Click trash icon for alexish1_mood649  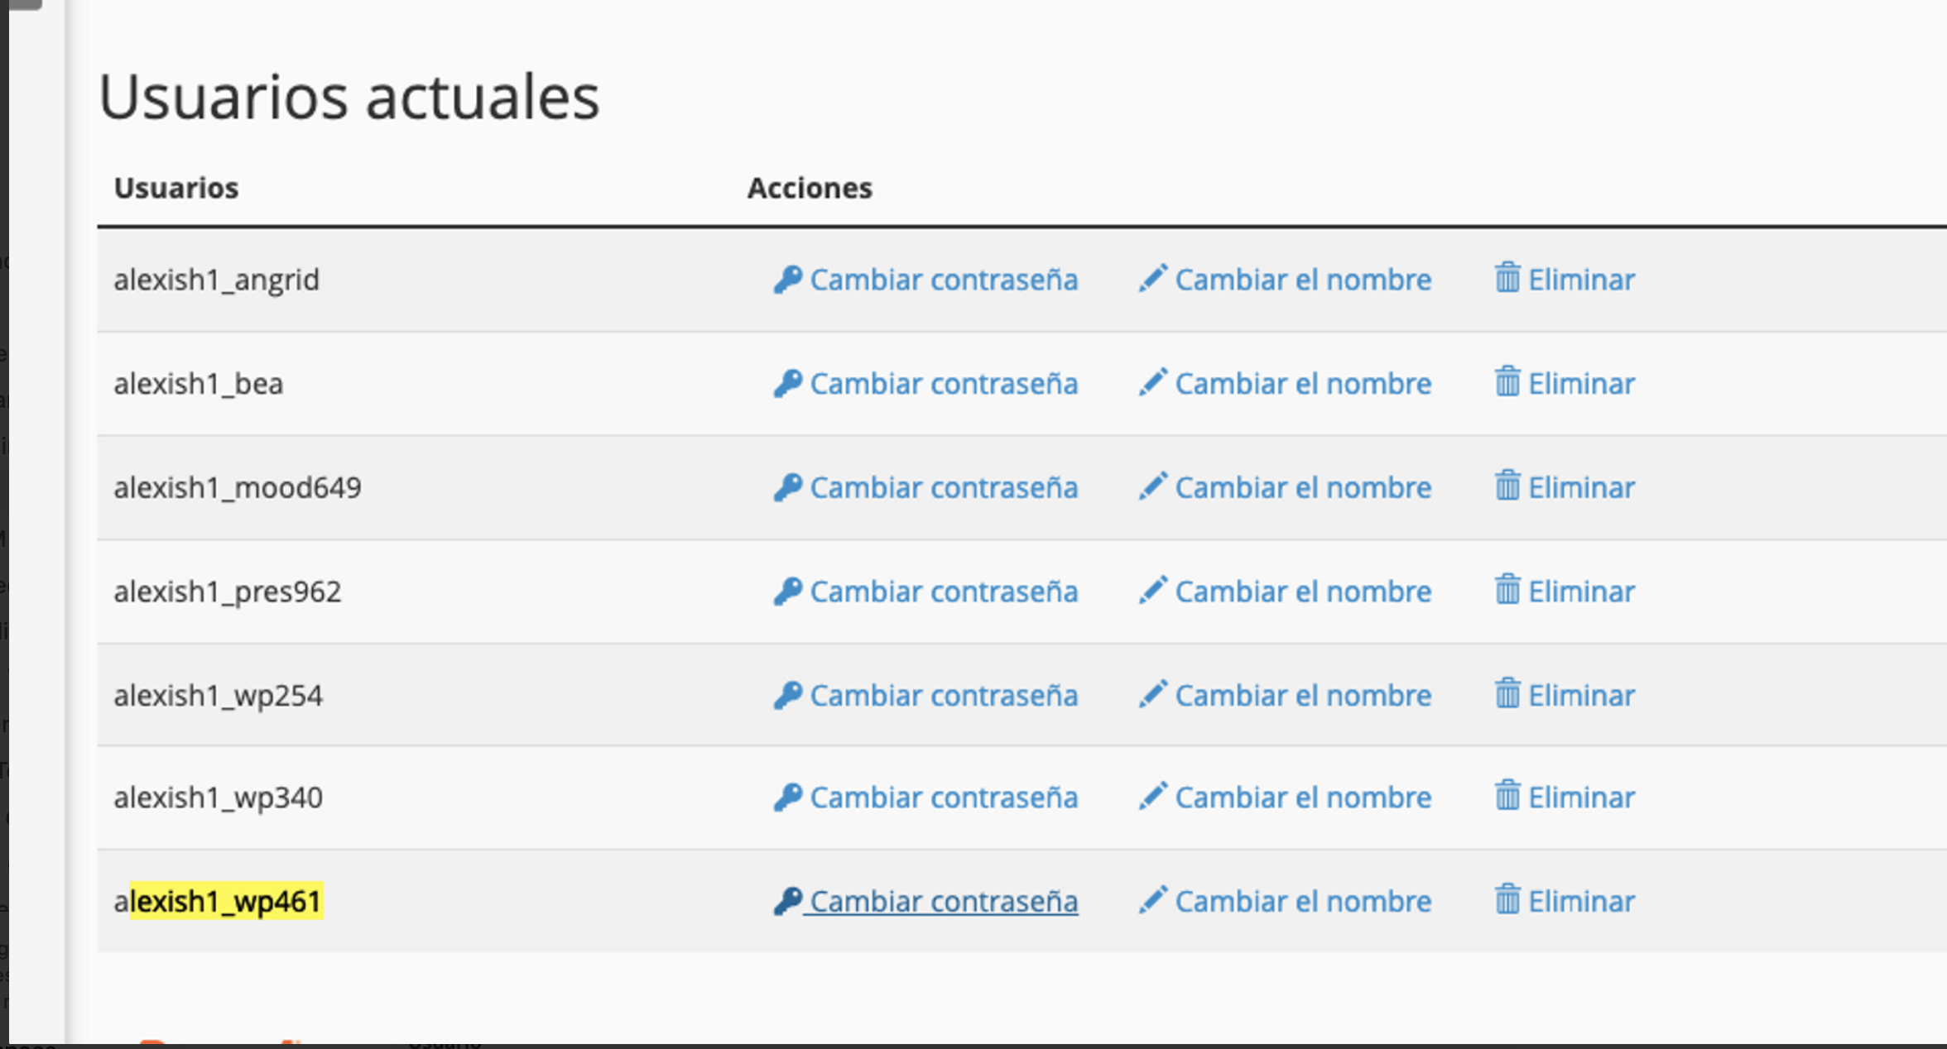click(x=1507, y=486)
